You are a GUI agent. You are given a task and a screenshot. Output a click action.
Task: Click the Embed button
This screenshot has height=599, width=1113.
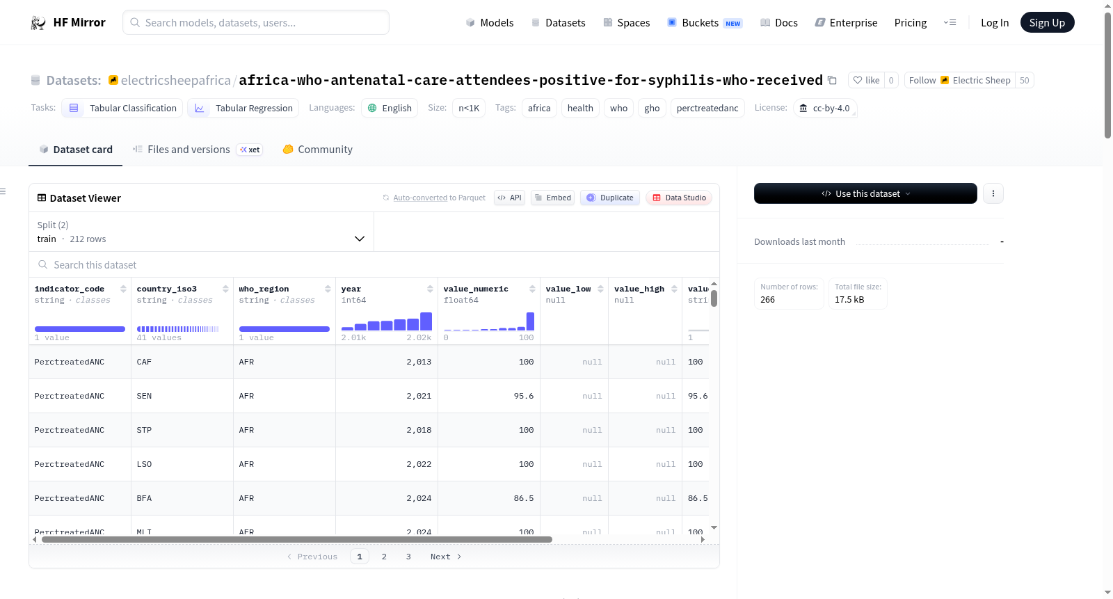(552, 198)
